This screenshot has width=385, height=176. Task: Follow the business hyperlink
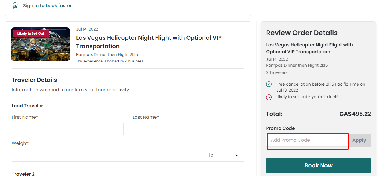click(136, 61)
